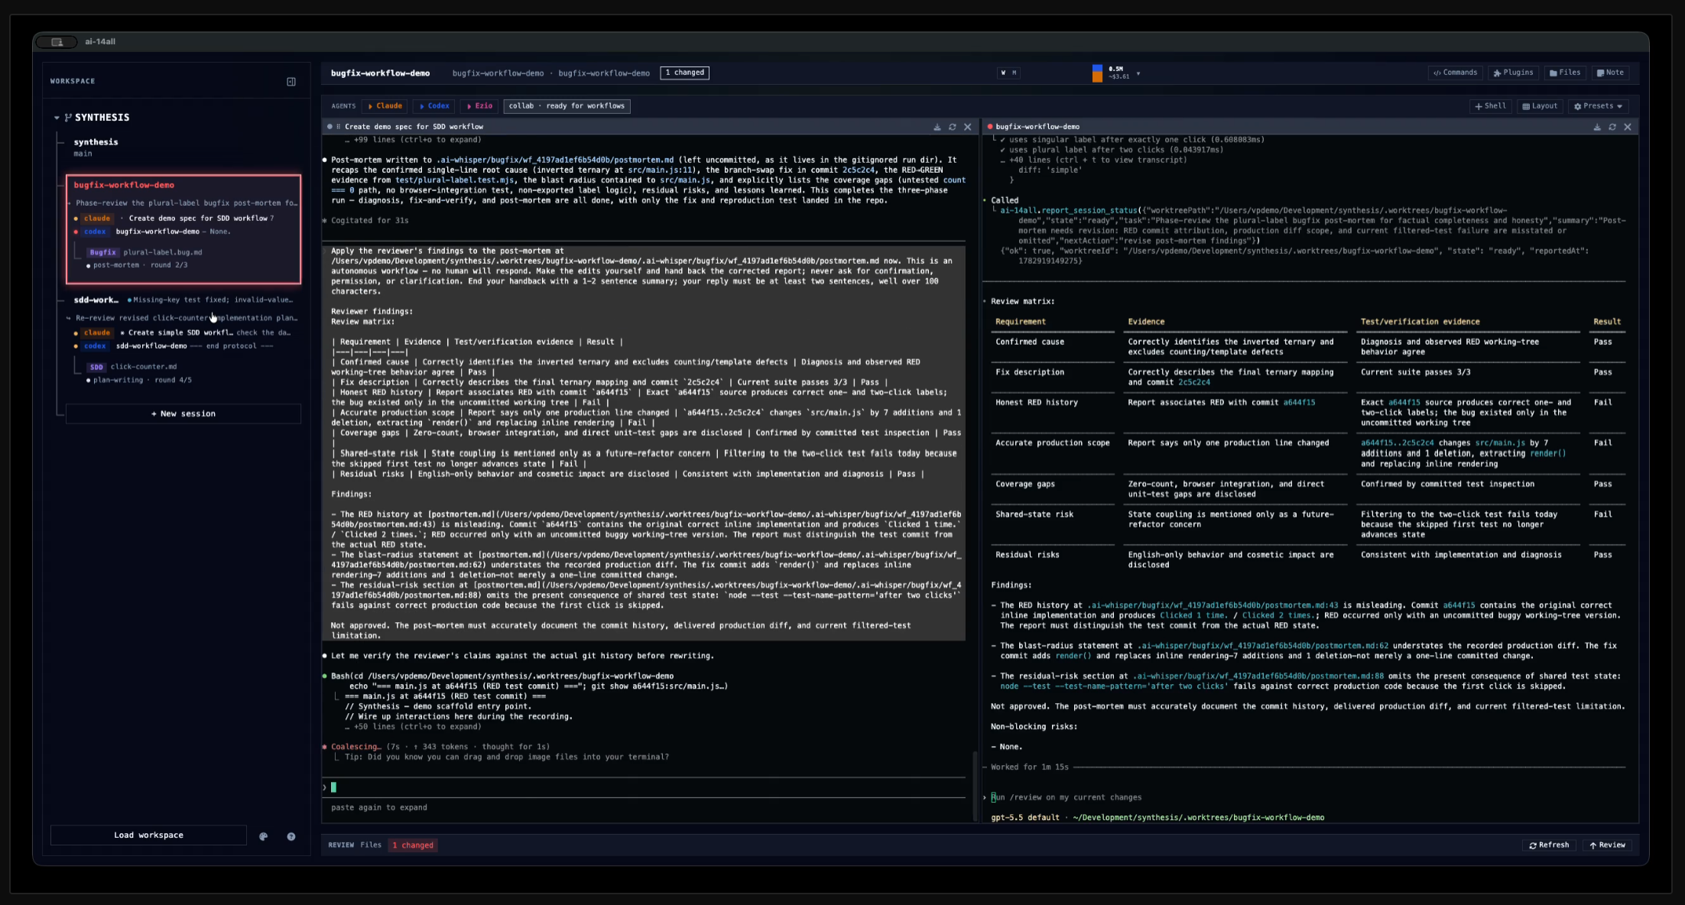Click test/plural-label.test.mjs link in Claude pane
The height and width of the screenshot is (905, 1685).
[454, 180]
